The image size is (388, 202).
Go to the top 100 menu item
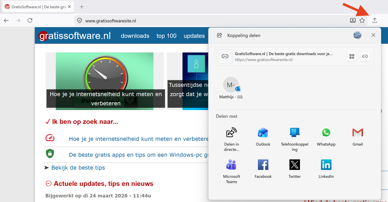[167, 36]
